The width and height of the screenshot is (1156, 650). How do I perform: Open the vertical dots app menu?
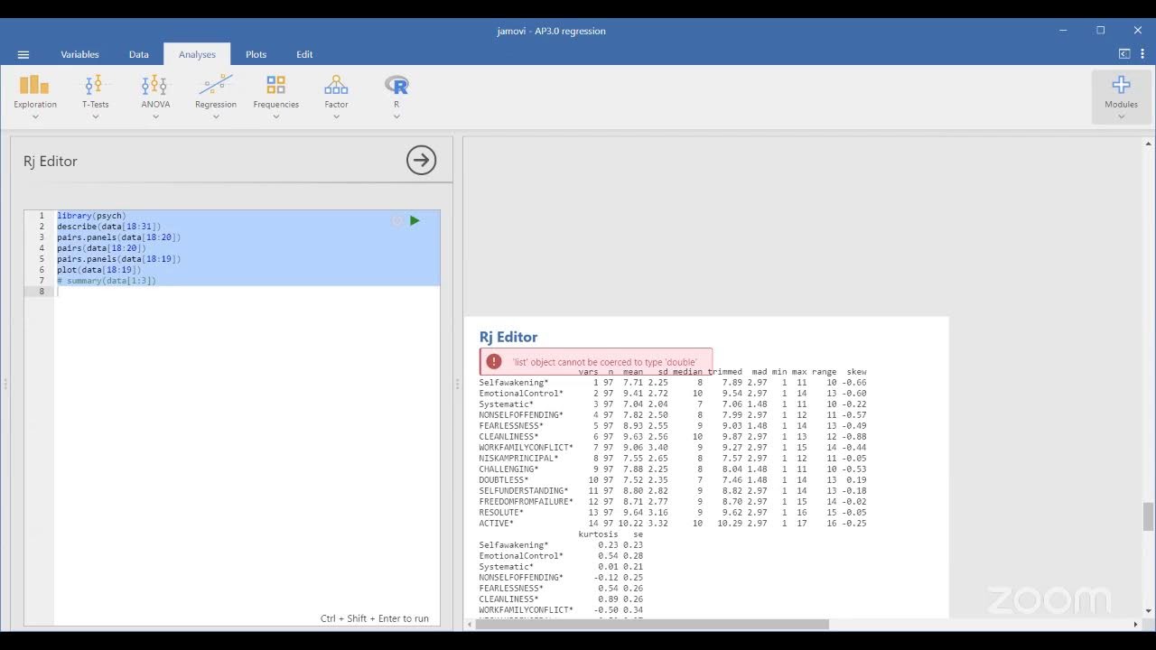point(1142,54)
